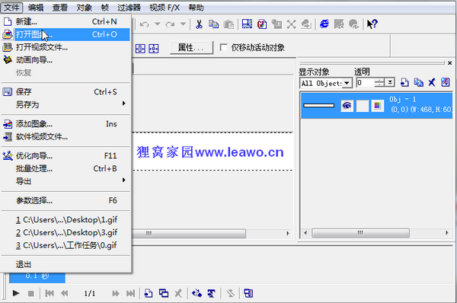Screen dimensions: 457x303
Task: Click the delete object X icon
Action: [432, 83]
